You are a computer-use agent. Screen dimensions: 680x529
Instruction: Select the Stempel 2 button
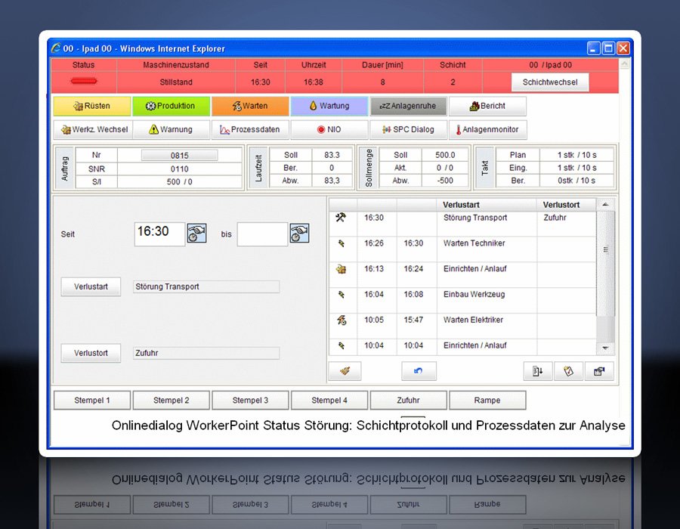[x=172, y=401]
